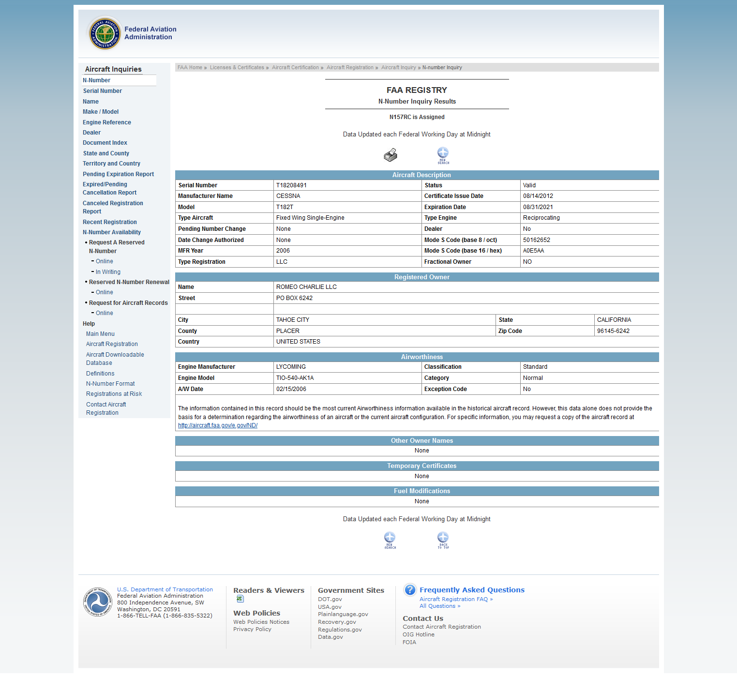Open Aircraft Registration help link
The height and width of the screenshot is (678, 737).
tap(112, 344)
